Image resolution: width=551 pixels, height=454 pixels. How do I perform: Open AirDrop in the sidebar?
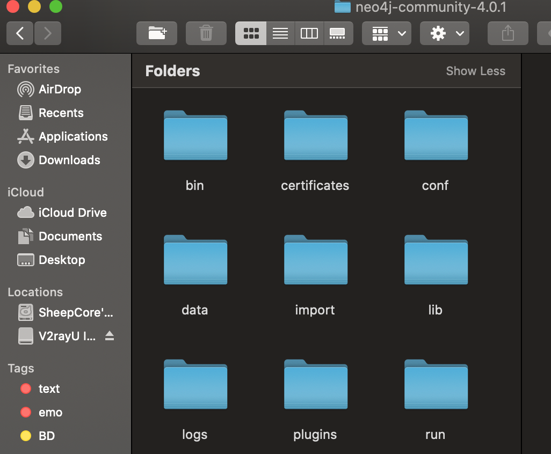[60, 89]
